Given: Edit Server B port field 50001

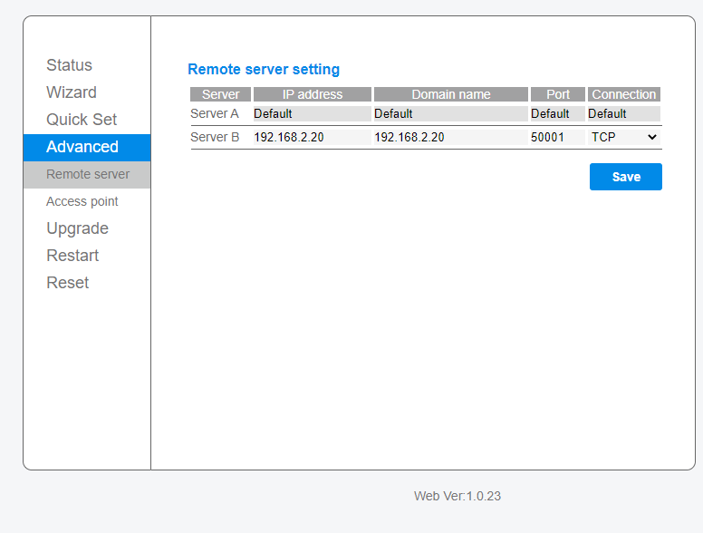Looking at the screenshot, I should [x=557, y=137].
